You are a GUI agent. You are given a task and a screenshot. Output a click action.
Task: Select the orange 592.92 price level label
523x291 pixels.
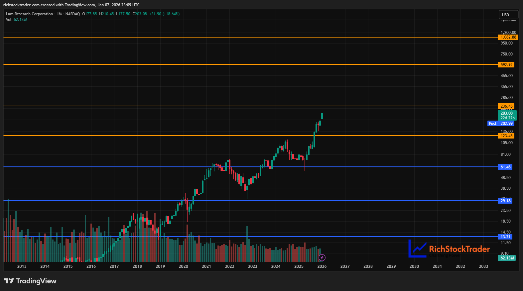coord(506,65)
